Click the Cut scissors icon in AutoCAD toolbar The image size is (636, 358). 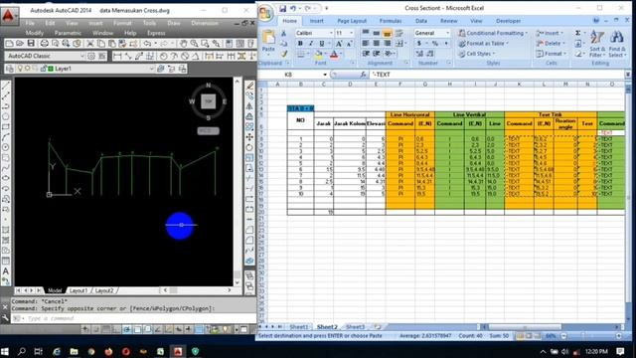tap(90, 44)
